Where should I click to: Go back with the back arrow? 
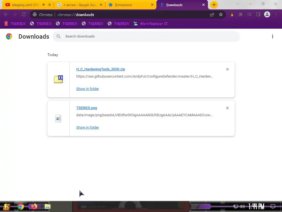click(6, 15)
